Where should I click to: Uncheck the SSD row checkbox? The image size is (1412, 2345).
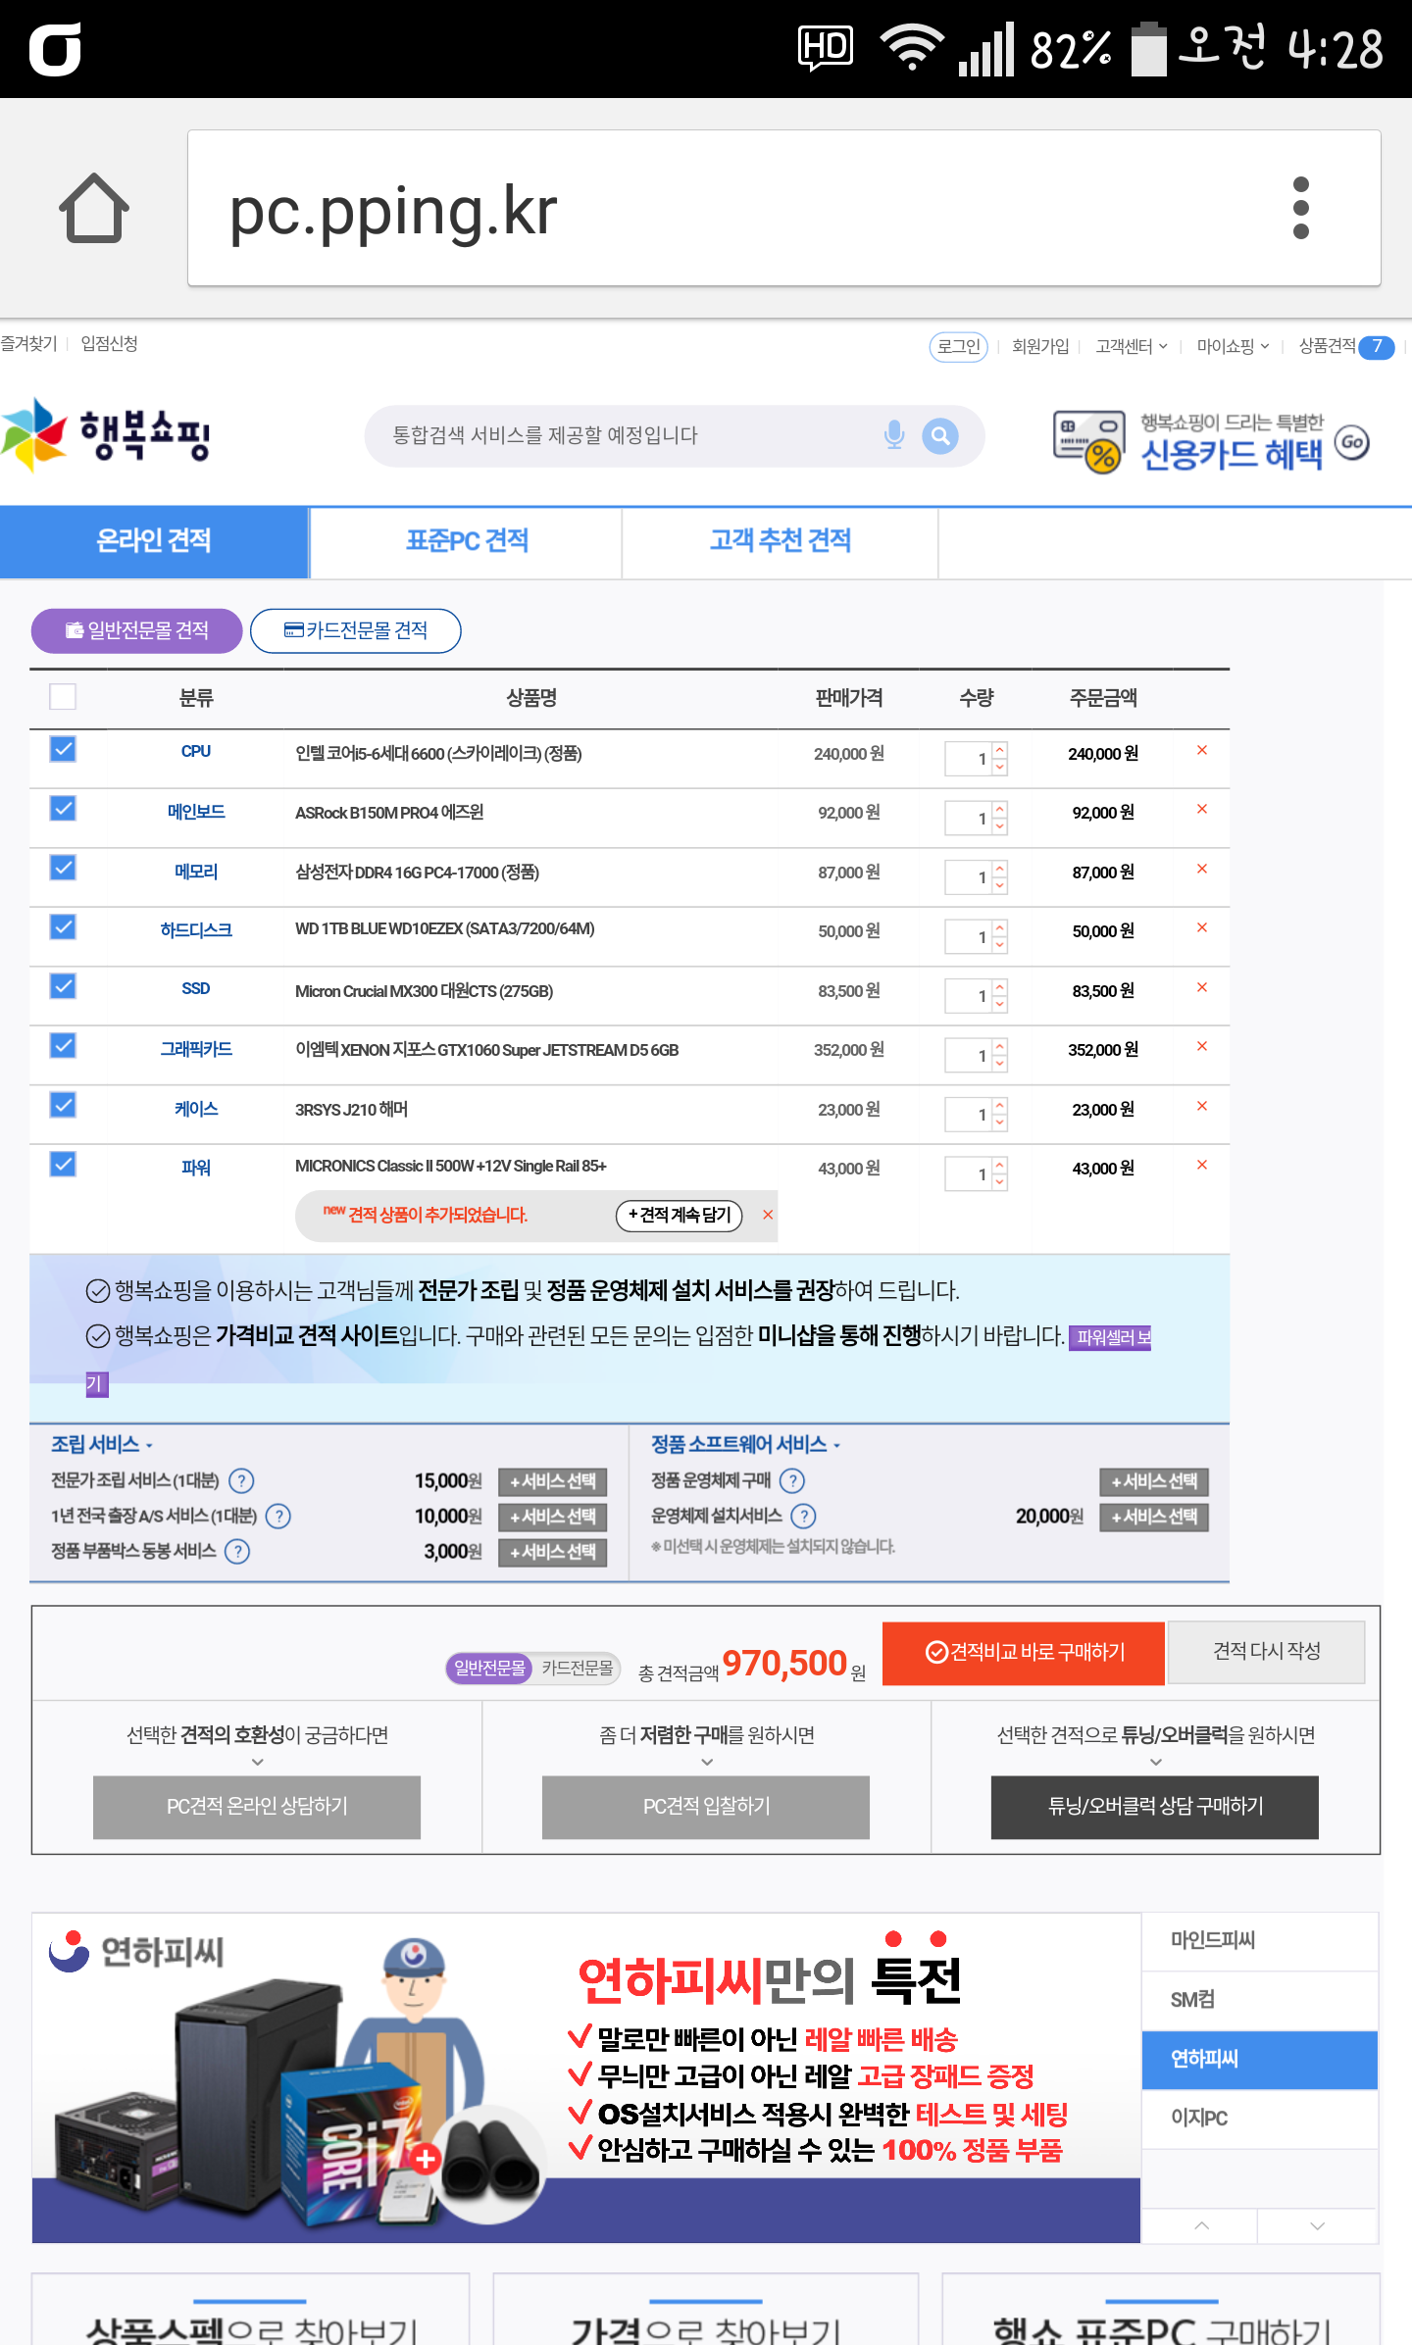63,987
